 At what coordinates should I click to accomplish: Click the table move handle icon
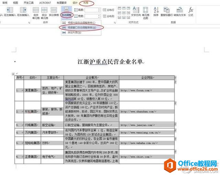point(13,74)
